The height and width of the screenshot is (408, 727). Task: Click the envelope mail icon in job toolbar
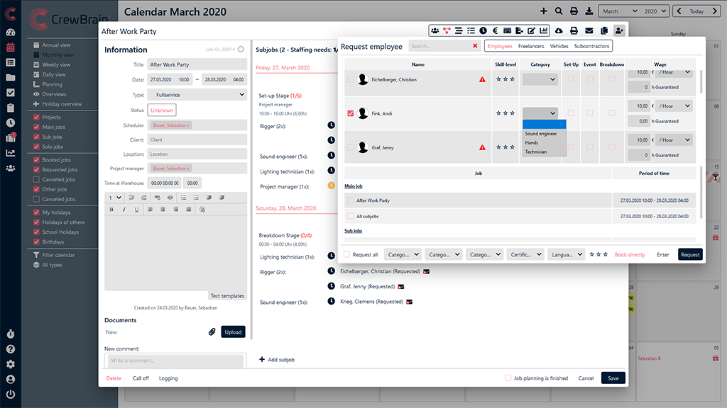point(589,30)
